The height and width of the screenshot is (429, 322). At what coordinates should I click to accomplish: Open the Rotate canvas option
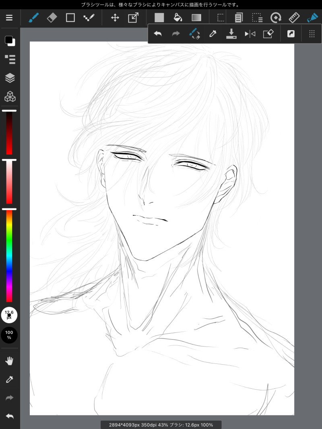point(276,18)
